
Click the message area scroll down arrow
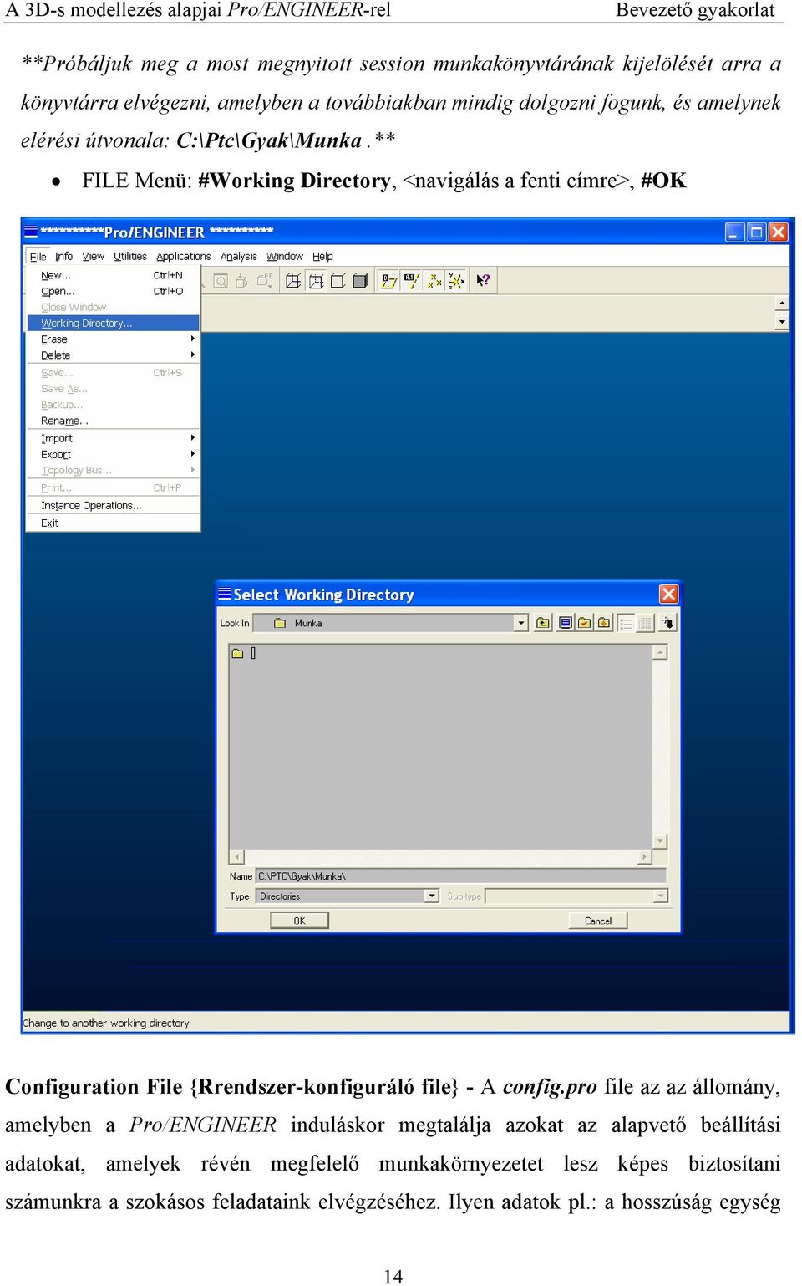782,321
